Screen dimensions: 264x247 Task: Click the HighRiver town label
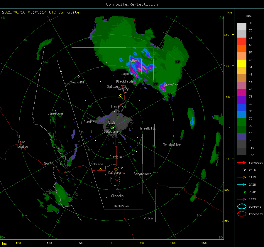click(x=122, y=206)
